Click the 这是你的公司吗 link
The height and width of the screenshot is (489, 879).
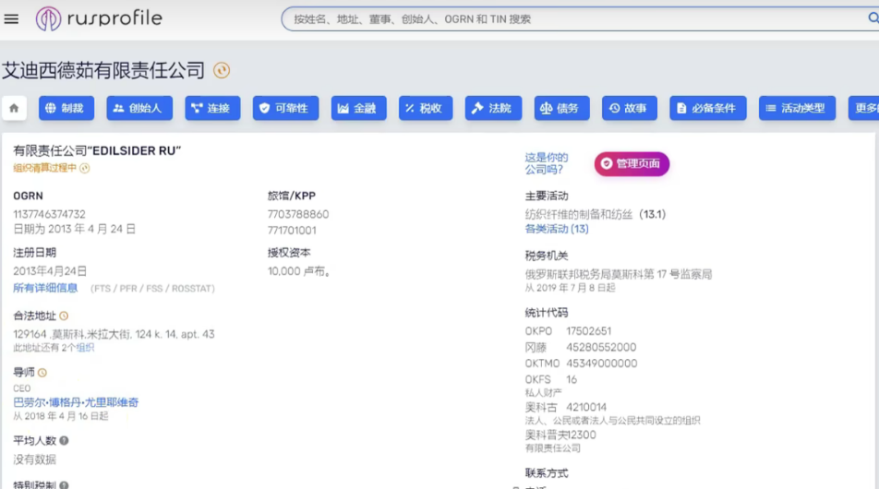point(546,163)
